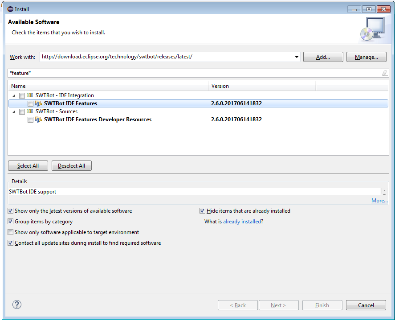
Task: Click the SWTBot IDE Features plugin icon
Action: click(38, 103)
